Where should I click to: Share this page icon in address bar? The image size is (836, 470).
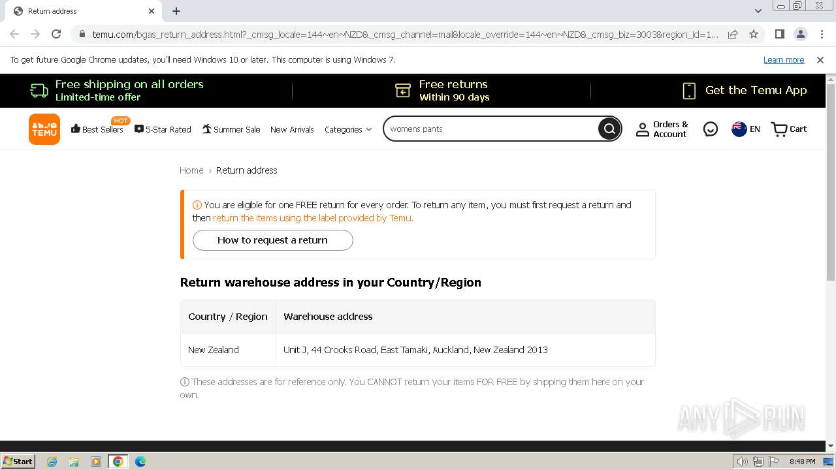[x=733, y=34]
